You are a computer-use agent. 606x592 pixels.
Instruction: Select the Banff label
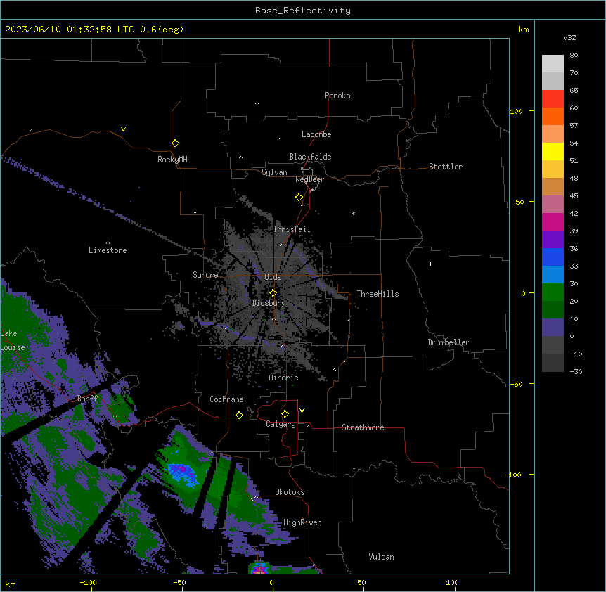(x=87, y=399)
